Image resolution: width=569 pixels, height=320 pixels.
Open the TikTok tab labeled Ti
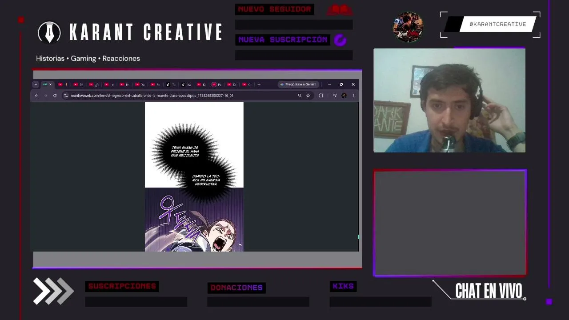coord(171,84)
